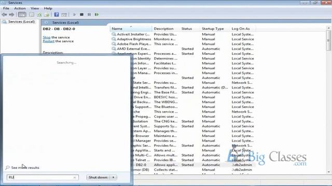Select the Adaptive Brightness service icon
Viewport: 332px width, 186px height.
click(x=114, y=39)
